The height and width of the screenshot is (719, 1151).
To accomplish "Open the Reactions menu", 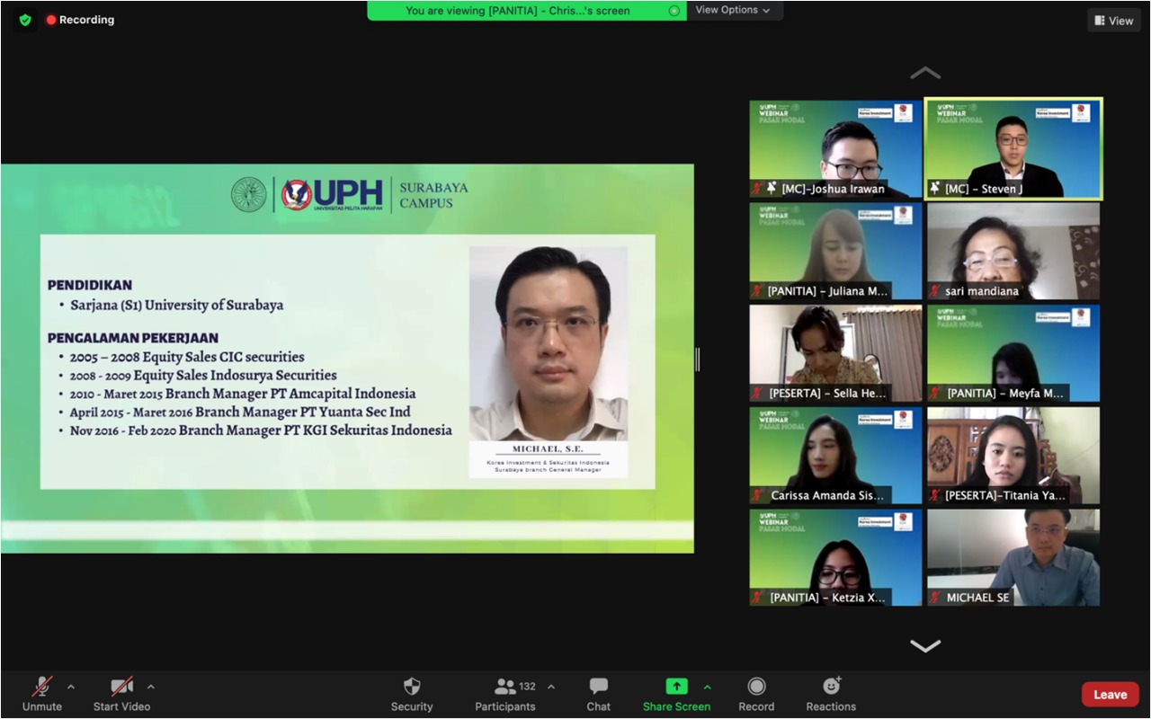I will pyautogui.click(x=831, y=694).
